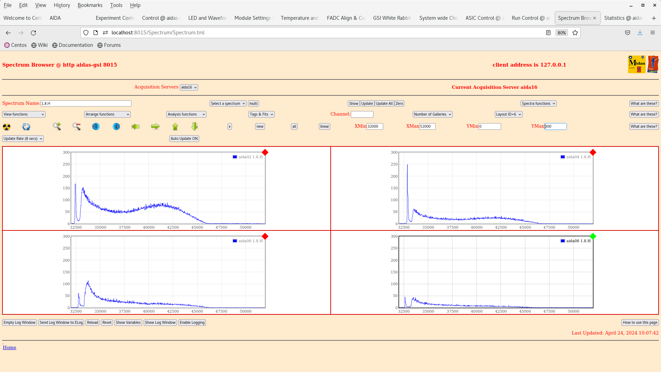Toggle linear axis scaling
The height and width of the screenshot is (372, 661).
point(324,126)
